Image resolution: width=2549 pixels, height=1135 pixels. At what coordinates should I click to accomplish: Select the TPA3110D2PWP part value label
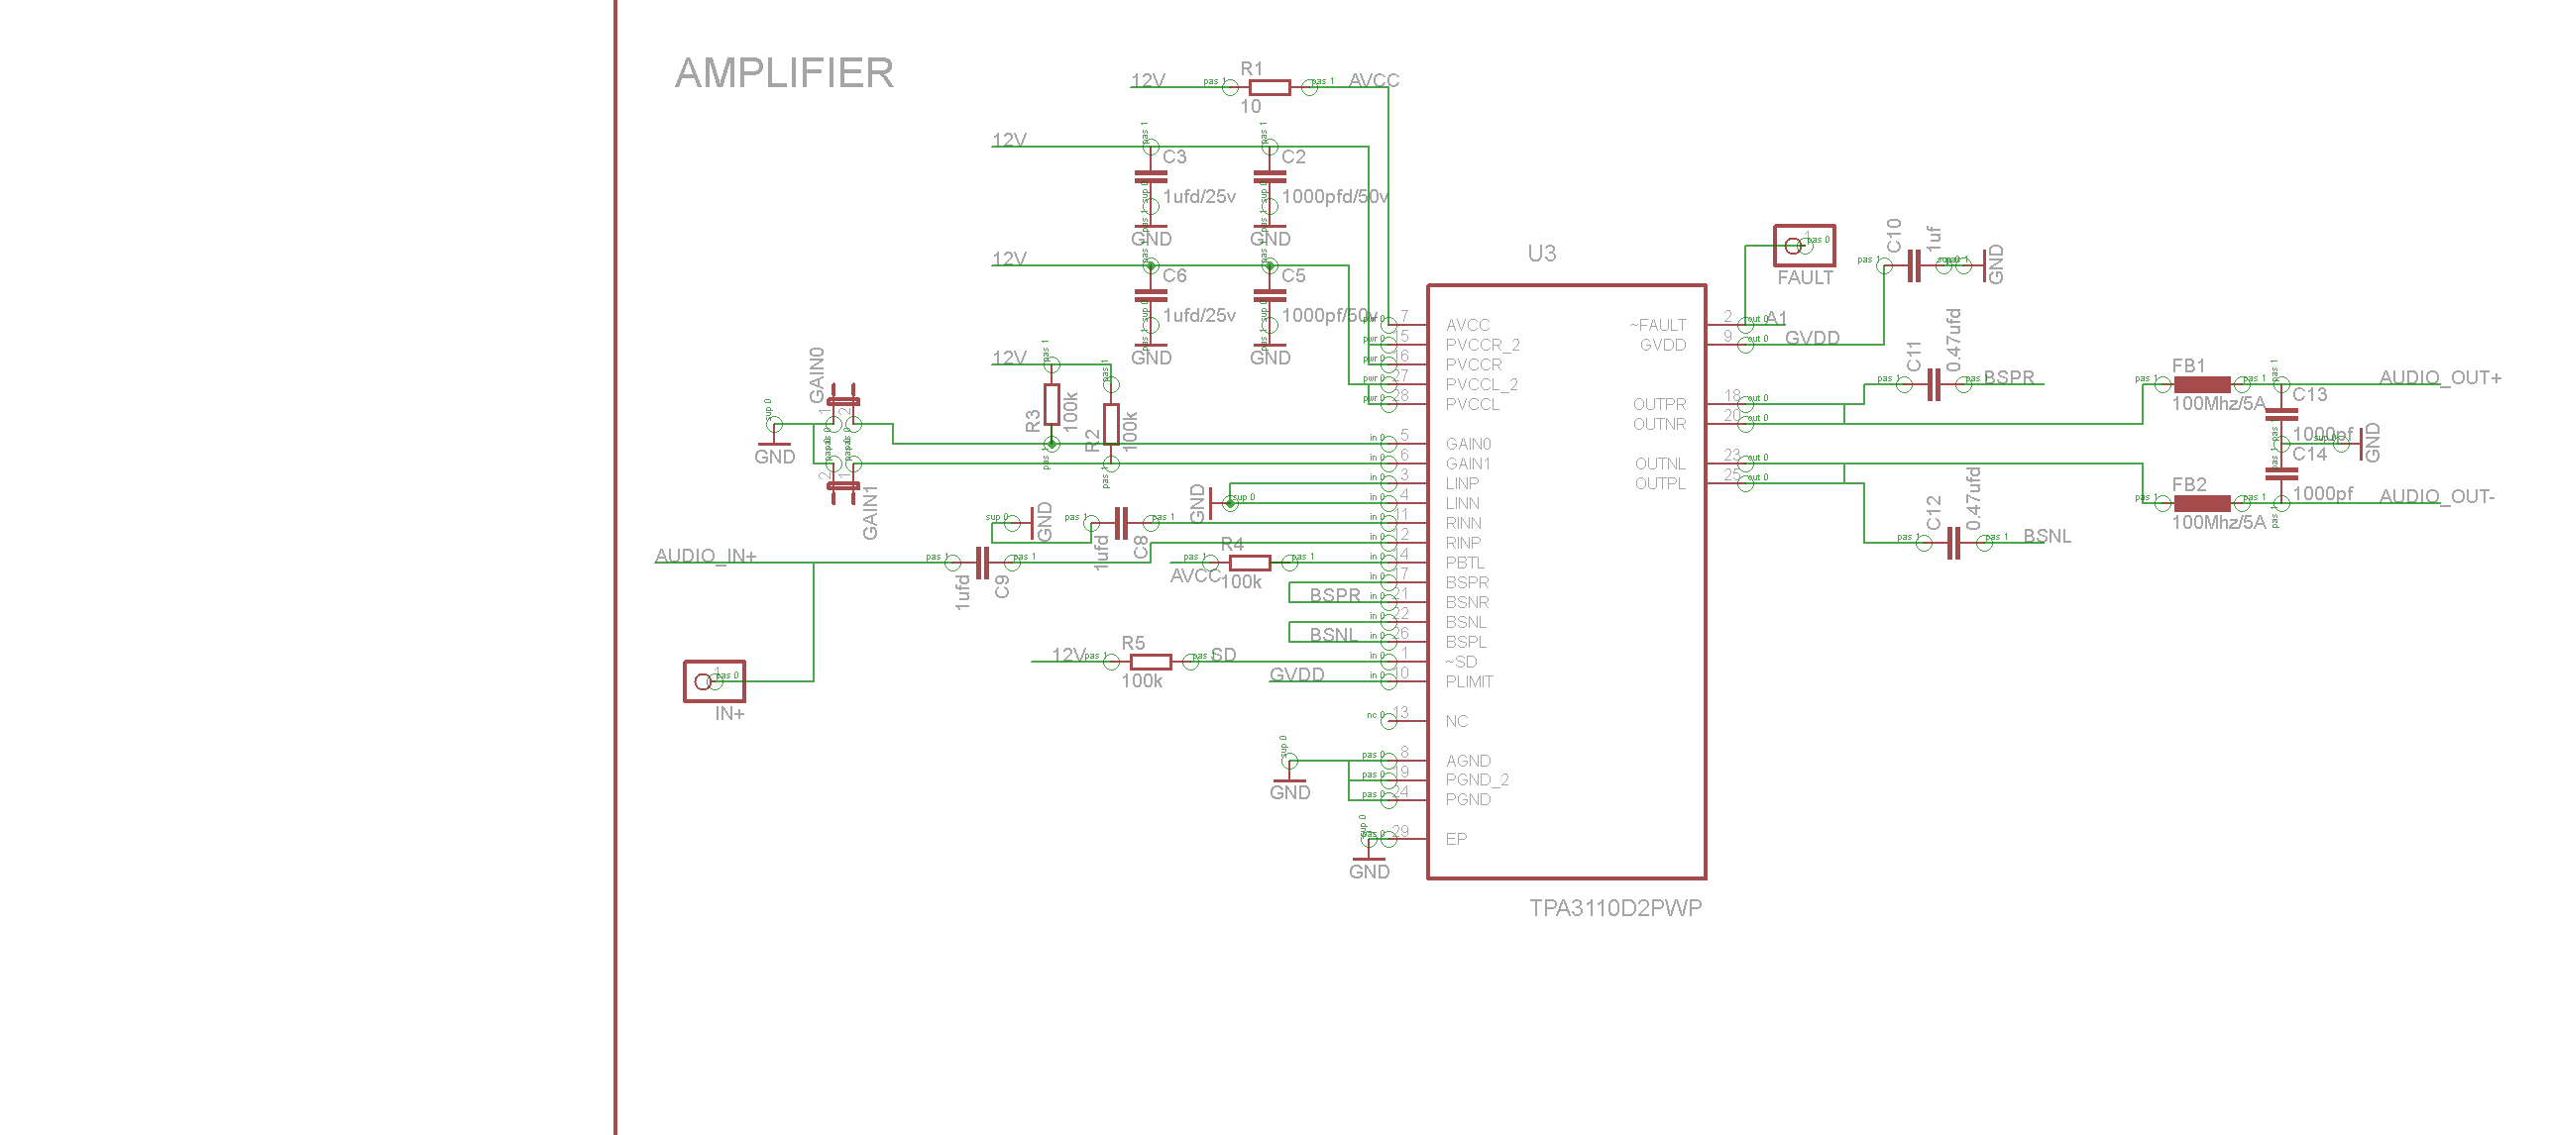(1614, 908)
